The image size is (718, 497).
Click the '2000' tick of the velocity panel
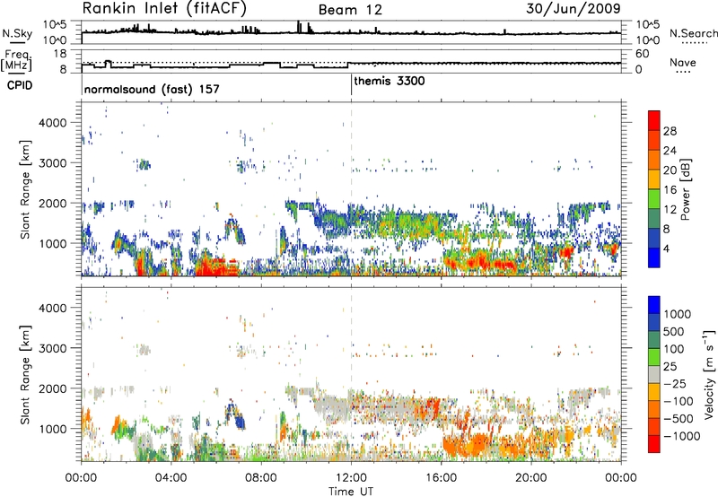[x=53, y=388]
